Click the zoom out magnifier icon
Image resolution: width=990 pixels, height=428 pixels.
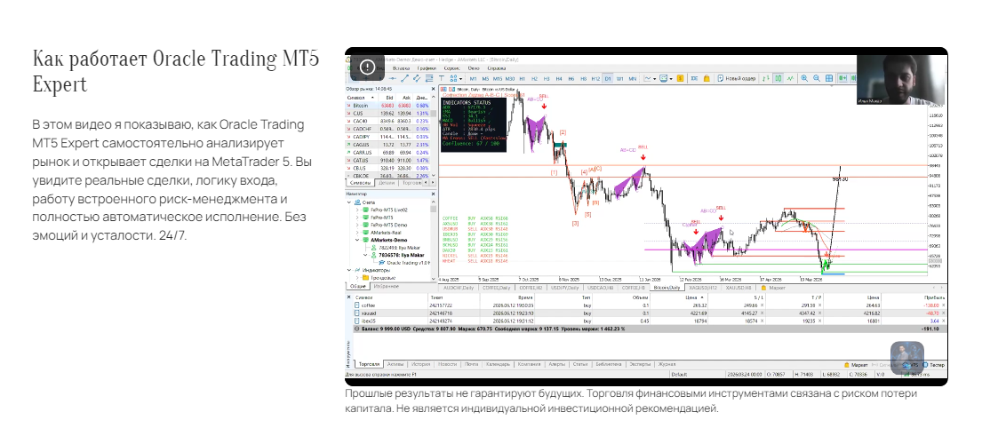[817, 78]
